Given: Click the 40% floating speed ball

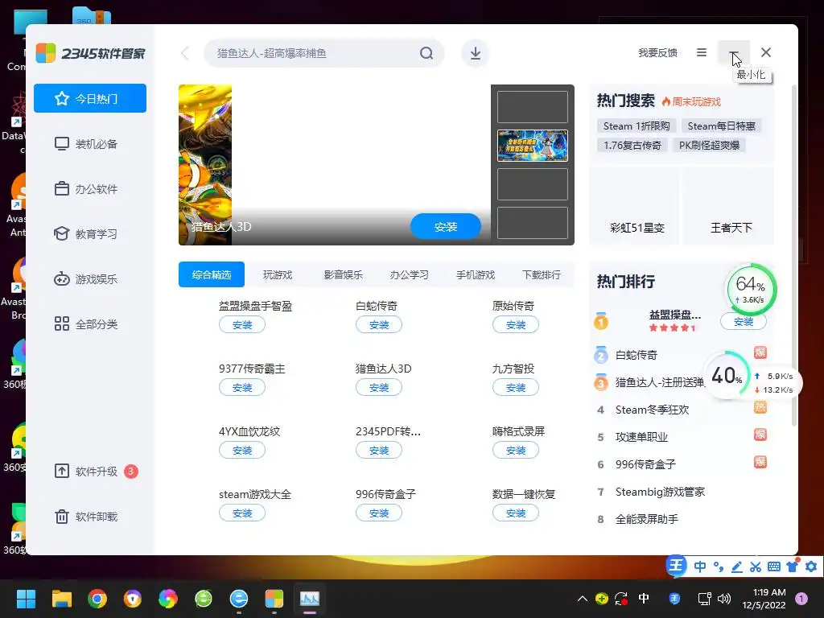Looking at the screenshot, I should coord(727,375).
